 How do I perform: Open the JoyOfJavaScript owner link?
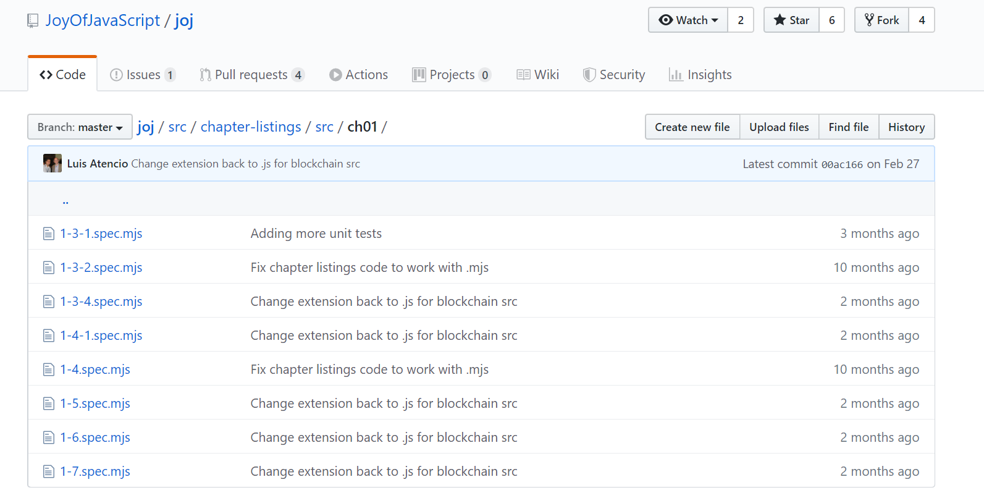tap(103, 20)
